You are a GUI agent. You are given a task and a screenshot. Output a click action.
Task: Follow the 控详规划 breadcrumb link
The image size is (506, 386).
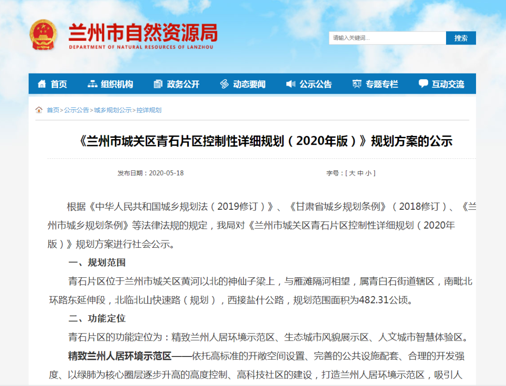coord(149,110)
